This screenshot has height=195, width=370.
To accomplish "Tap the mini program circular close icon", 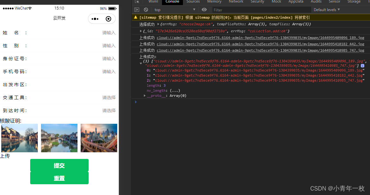I will pyautogui.click(x=108, y=19).
